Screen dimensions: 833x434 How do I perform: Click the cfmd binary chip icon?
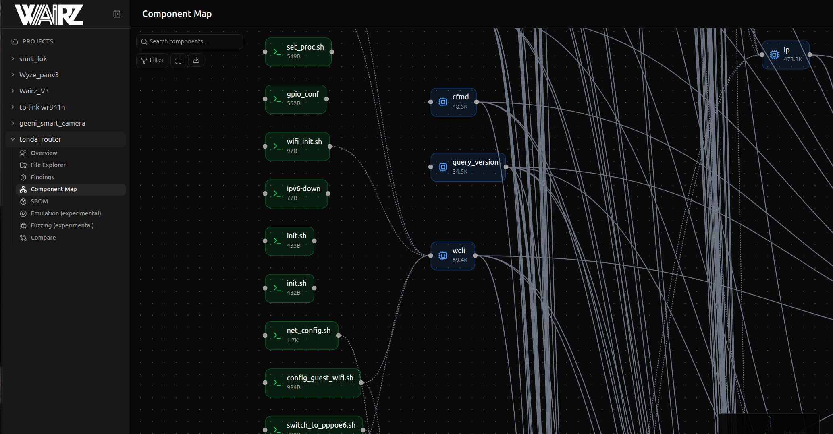[x=443, y=102]
